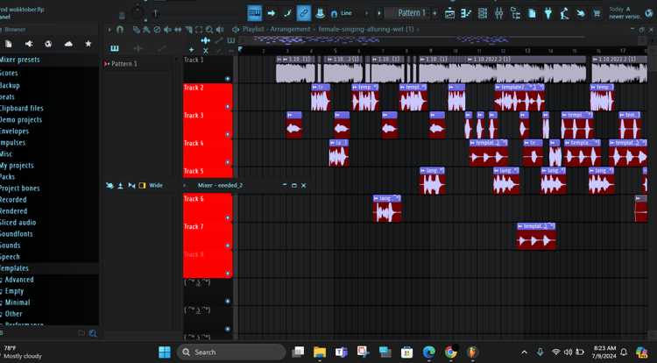Screen dimensions: 657x363
Task: Click the shopping cart icon
Action: (x=597, y=13)
